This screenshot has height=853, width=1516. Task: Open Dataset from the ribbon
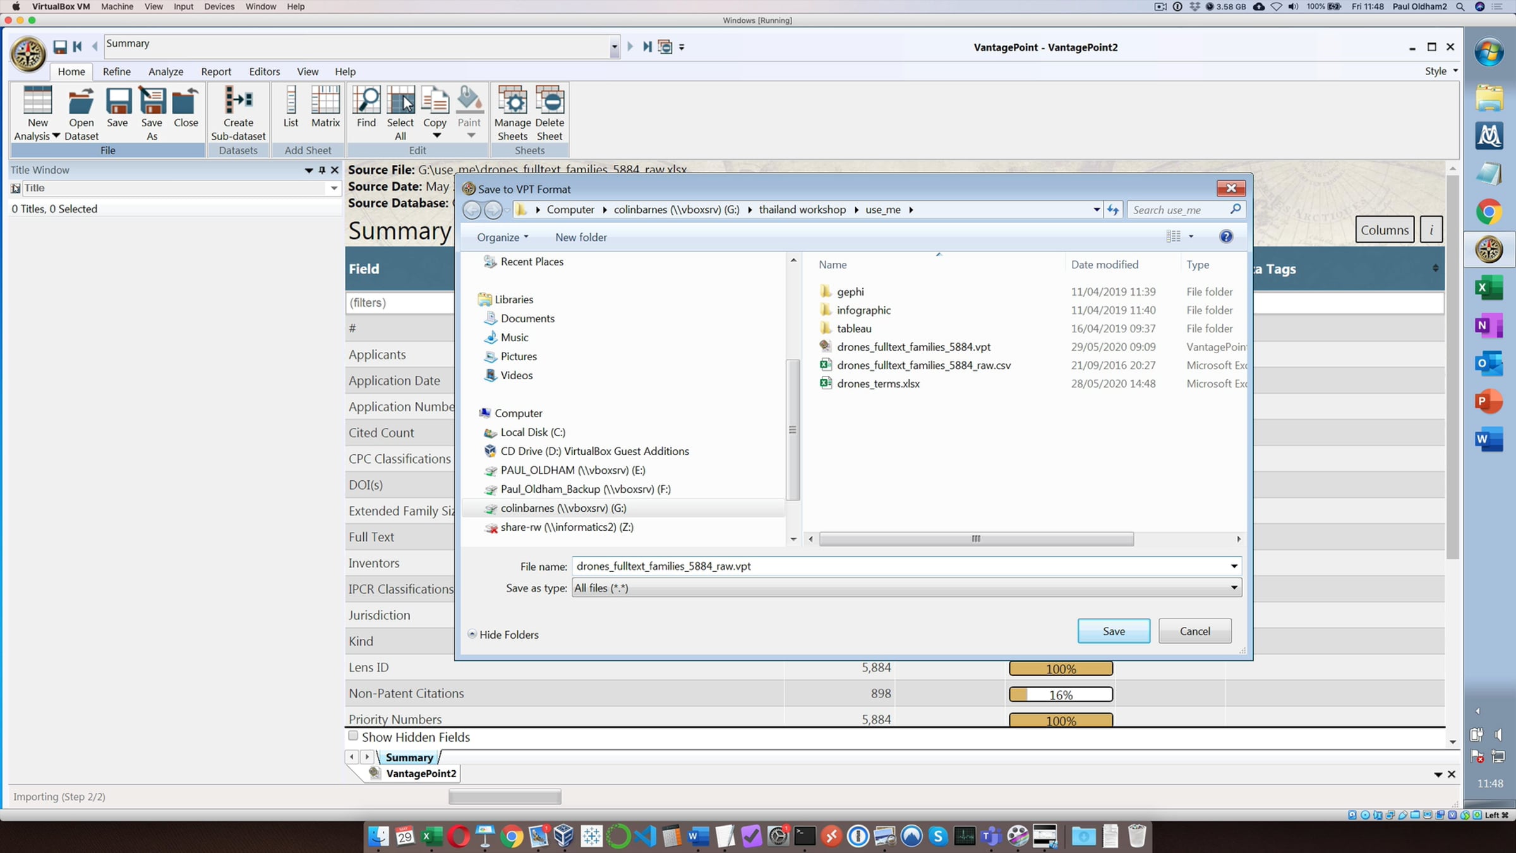point(81,114)
